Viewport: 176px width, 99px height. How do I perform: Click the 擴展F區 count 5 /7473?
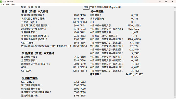tap(135, 53)
